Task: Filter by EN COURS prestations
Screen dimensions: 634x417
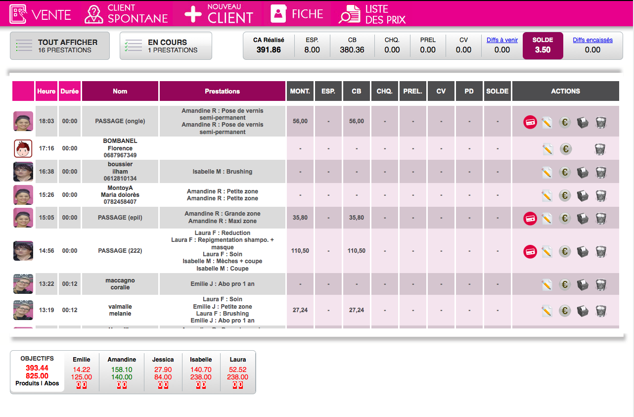Action: [x=166, y=46]
